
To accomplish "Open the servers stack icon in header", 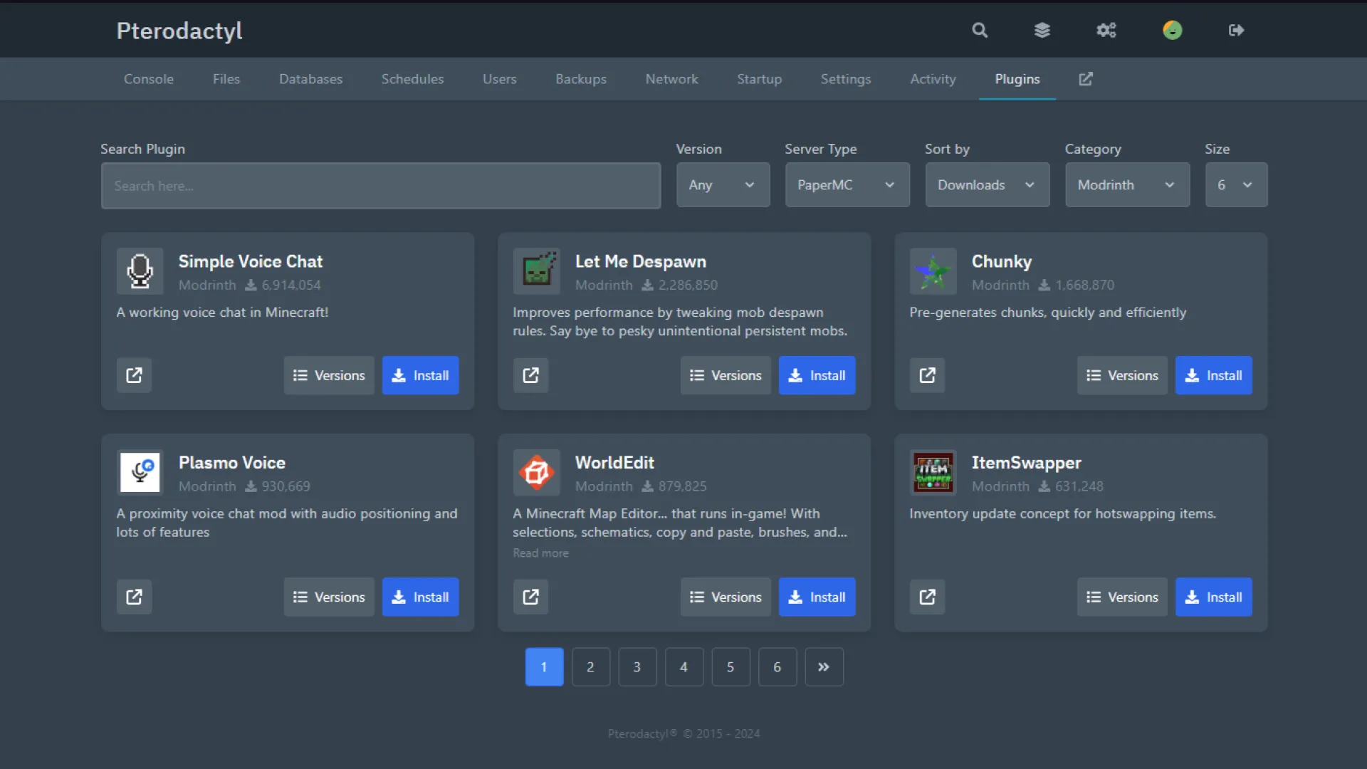I will [x=1042, y=30].
